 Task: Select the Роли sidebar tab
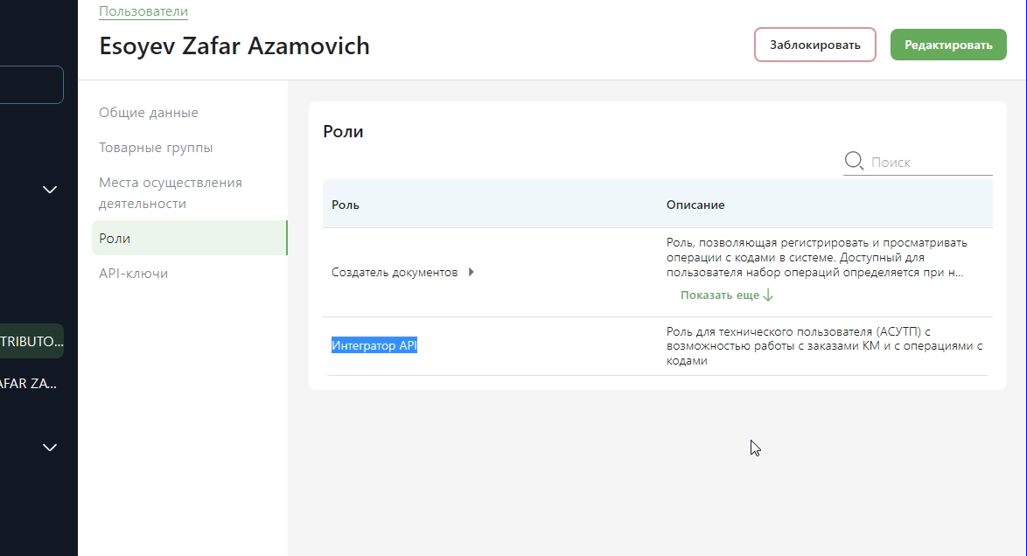tap(115, 239)
